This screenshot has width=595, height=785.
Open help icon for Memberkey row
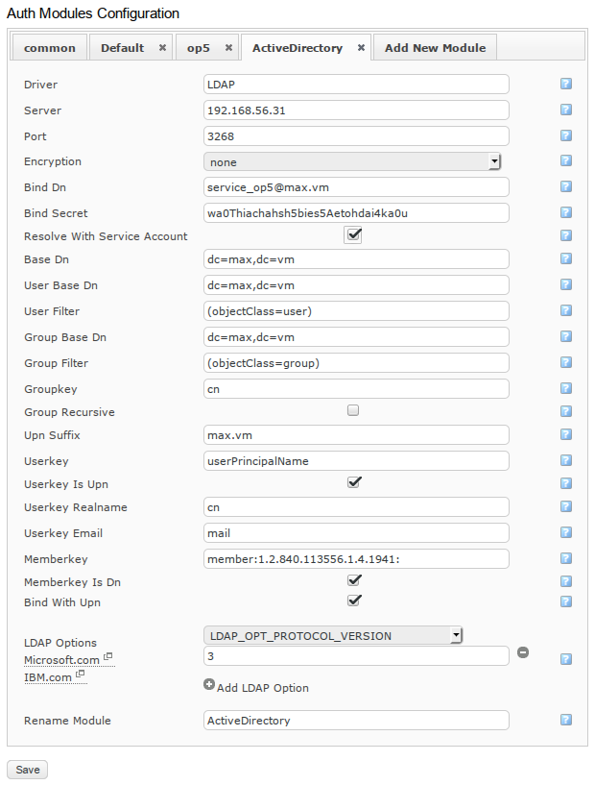pyautogui.click(x=565, y=559)
